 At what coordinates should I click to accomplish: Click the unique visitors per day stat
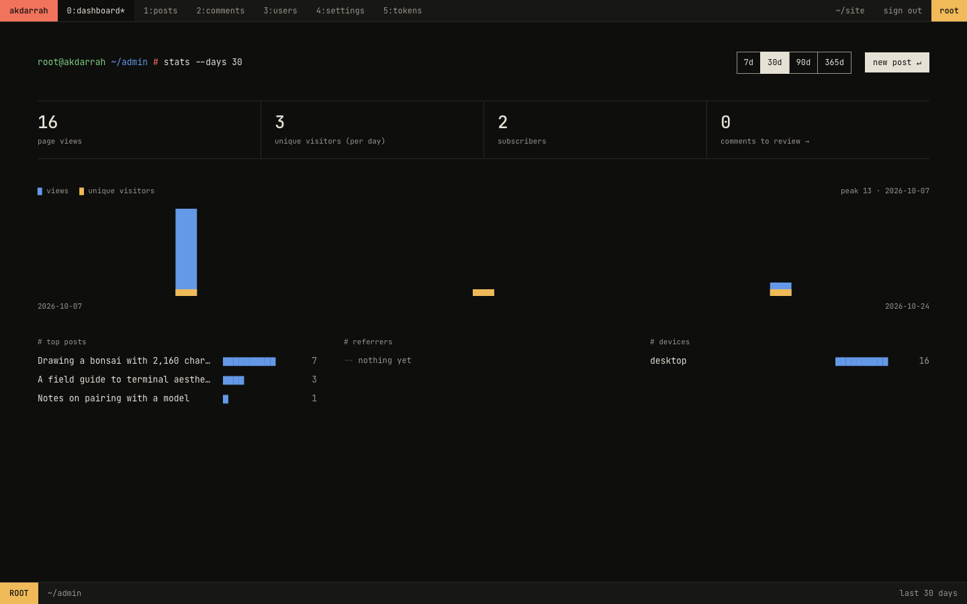click(x=372, y=130)
